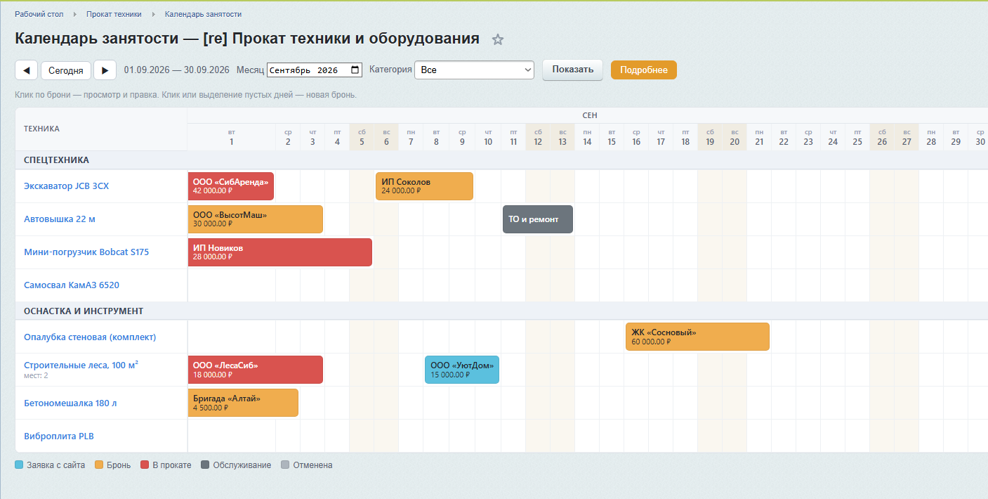Open ООО «СибАренда» booking block
Screen dimensions: 988x499
point(231,186)
